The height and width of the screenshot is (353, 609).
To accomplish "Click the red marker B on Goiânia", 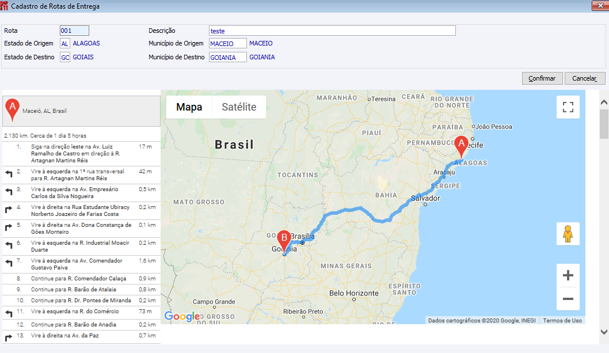I will pyautogui.click(x=284, y=241).
